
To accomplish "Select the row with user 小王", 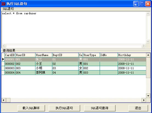I will click(74, 64).
